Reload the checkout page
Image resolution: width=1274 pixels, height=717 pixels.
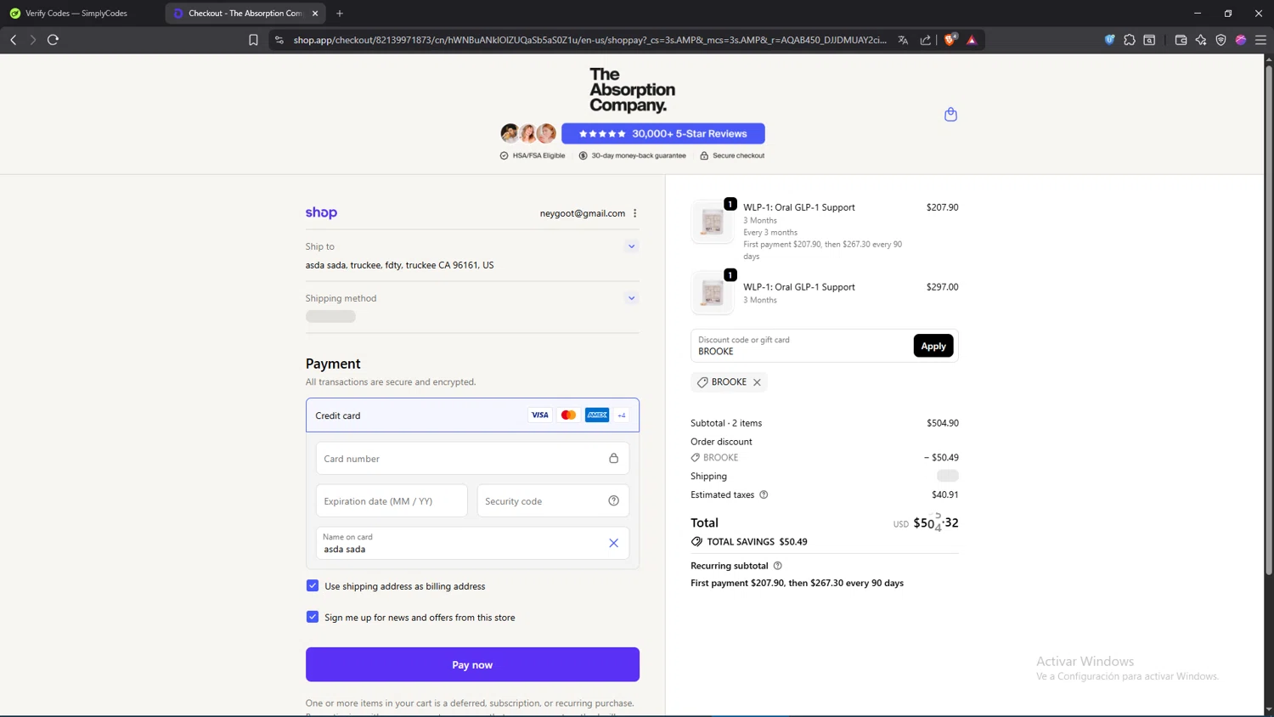53,40
